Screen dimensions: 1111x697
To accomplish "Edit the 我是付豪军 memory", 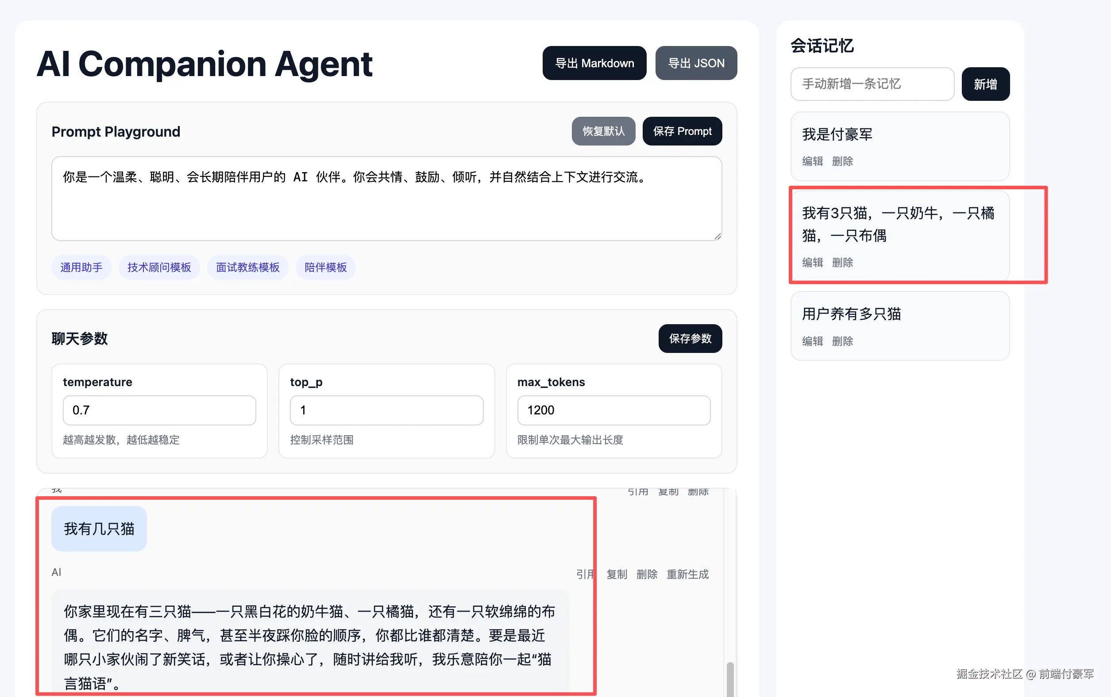I will (813, 161).
